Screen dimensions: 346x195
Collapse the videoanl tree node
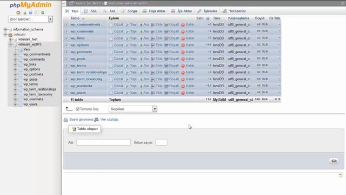[5, 35]
